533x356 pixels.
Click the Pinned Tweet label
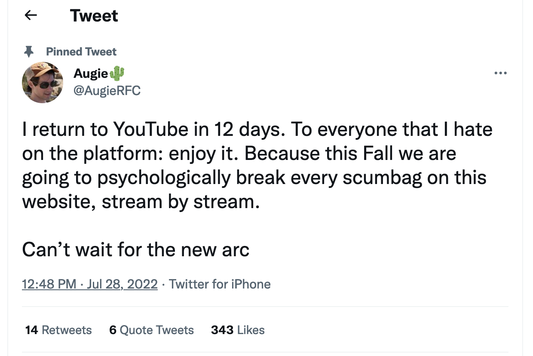[81, 52]
